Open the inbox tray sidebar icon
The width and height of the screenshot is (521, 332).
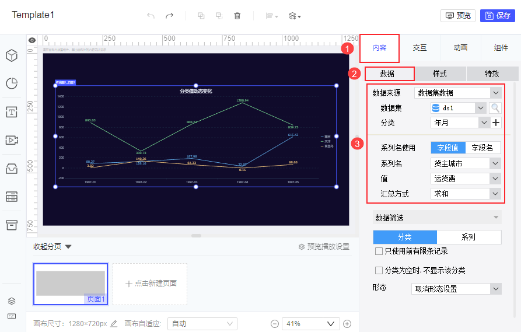[x=12, y=169]
